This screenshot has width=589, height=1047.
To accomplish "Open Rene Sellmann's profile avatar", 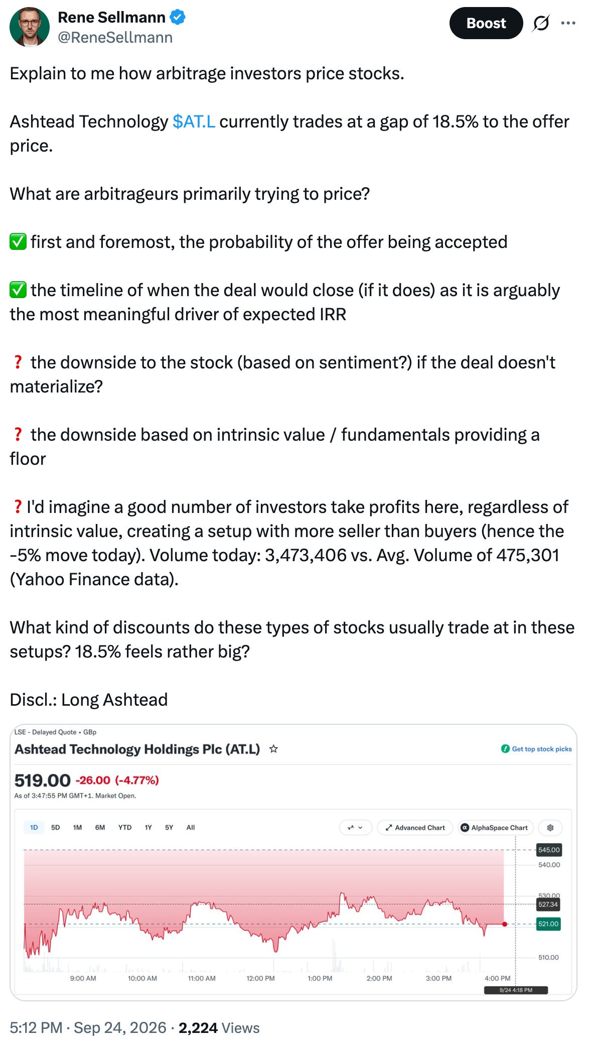I will pyautogui.click(x=30, y=27).
